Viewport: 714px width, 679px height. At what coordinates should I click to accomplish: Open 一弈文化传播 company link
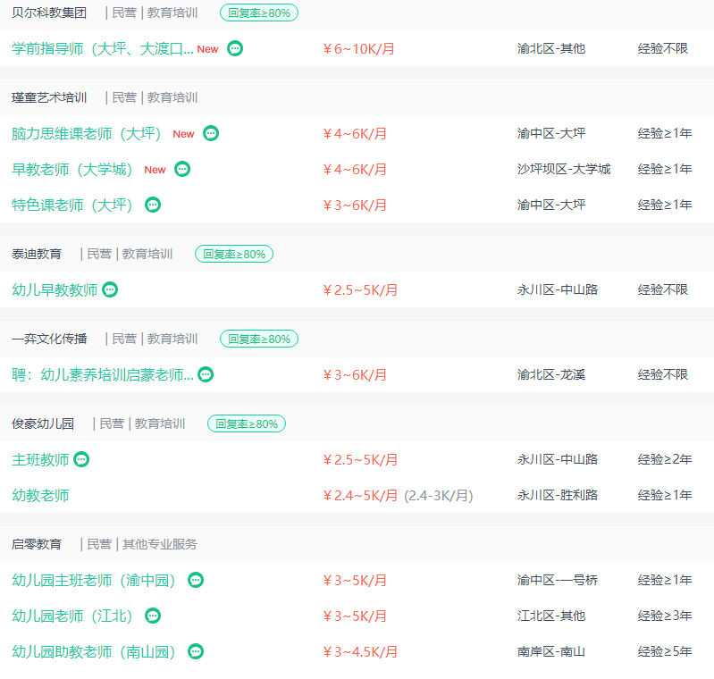[49, 339]
